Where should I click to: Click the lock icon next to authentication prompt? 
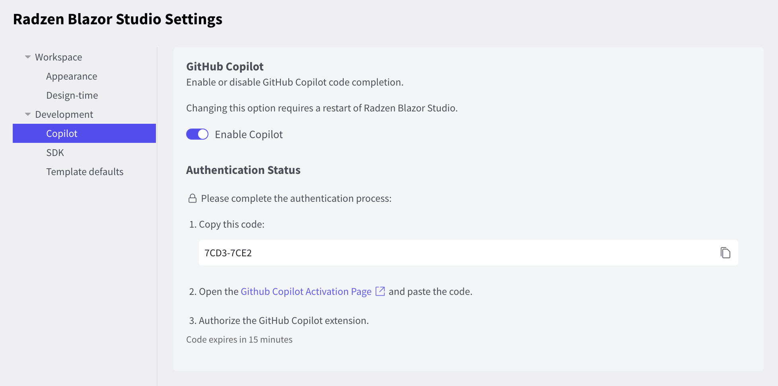(x=193, y=198)
